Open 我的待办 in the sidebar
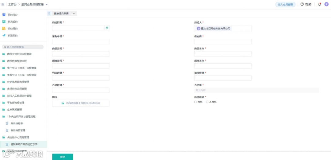Screen dimensions: 331x160 (13, 15)
